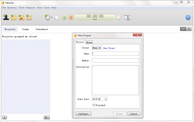The image size is (194, 122).
Task: Open the View menu
Action: [x=39, y=7]
